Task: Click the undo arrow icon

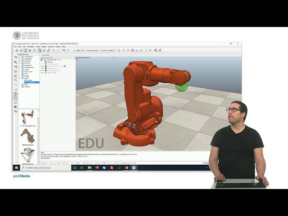Action: [63, 50]
